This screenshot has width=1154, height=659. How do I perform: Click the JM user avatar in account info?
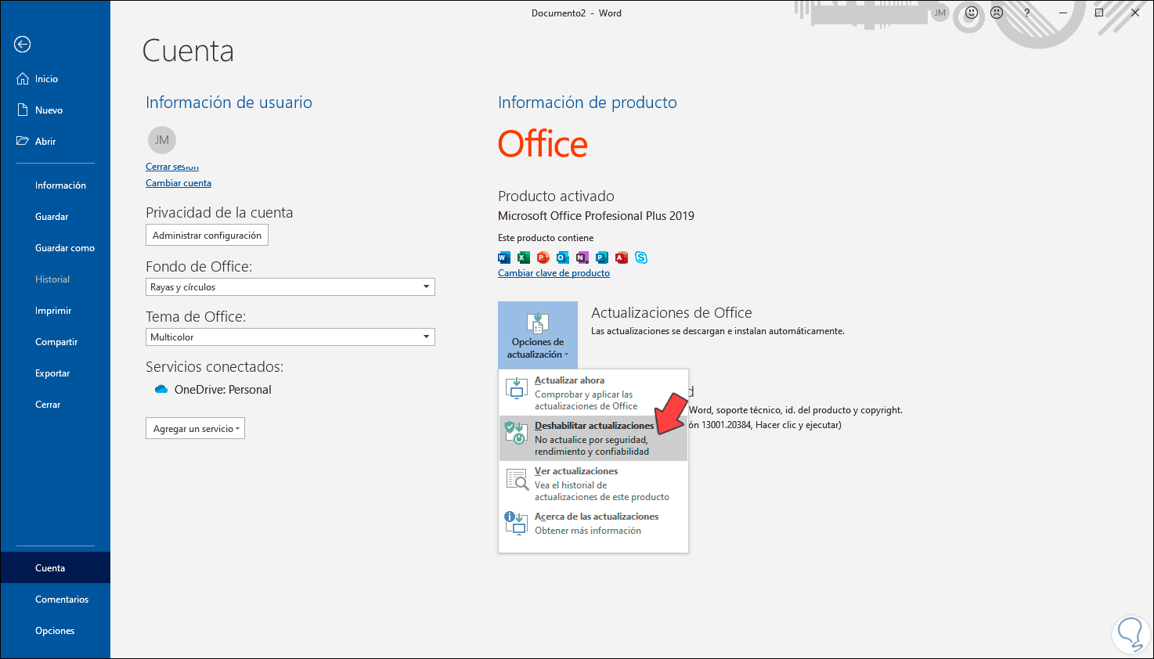[162, 140]
